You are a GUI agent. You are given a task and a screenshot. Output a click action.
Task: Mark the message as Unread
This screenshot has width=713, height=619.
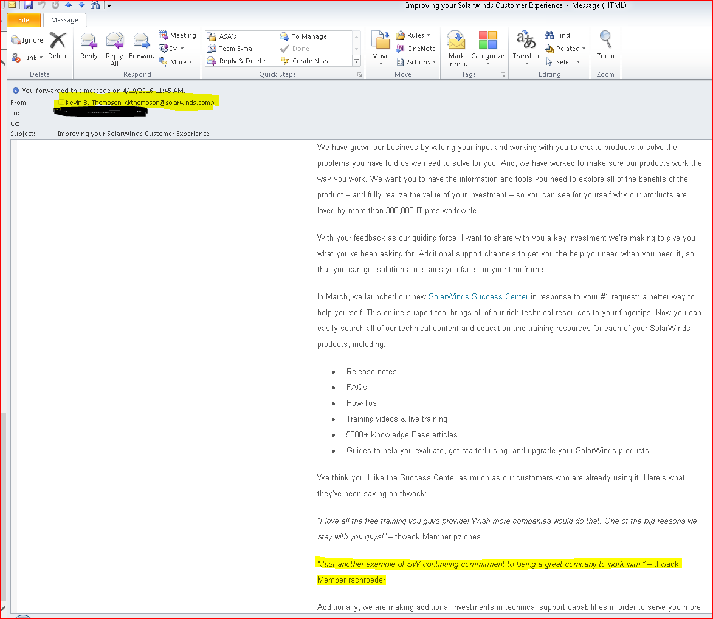pos(456,49)
